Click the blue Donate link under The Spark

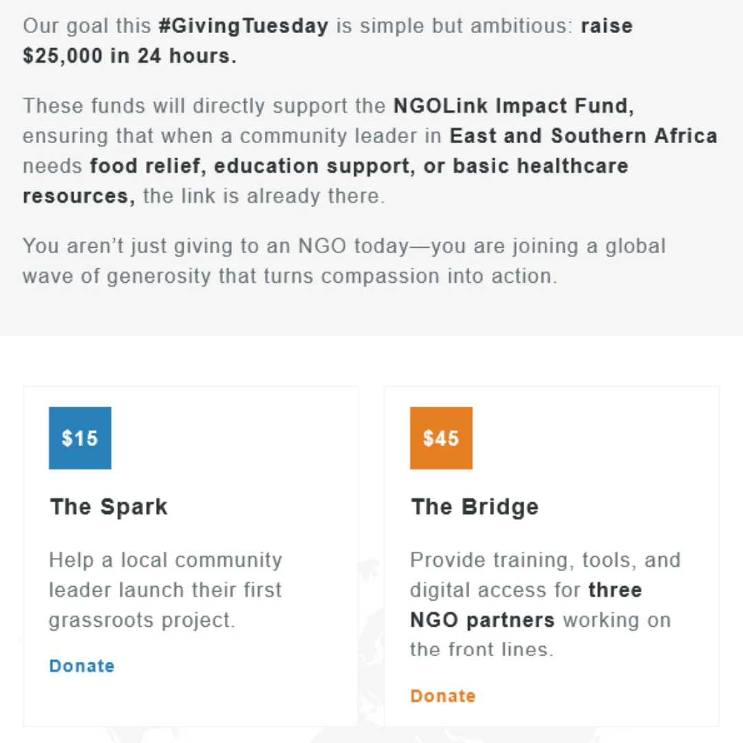(x=82, y=666)
